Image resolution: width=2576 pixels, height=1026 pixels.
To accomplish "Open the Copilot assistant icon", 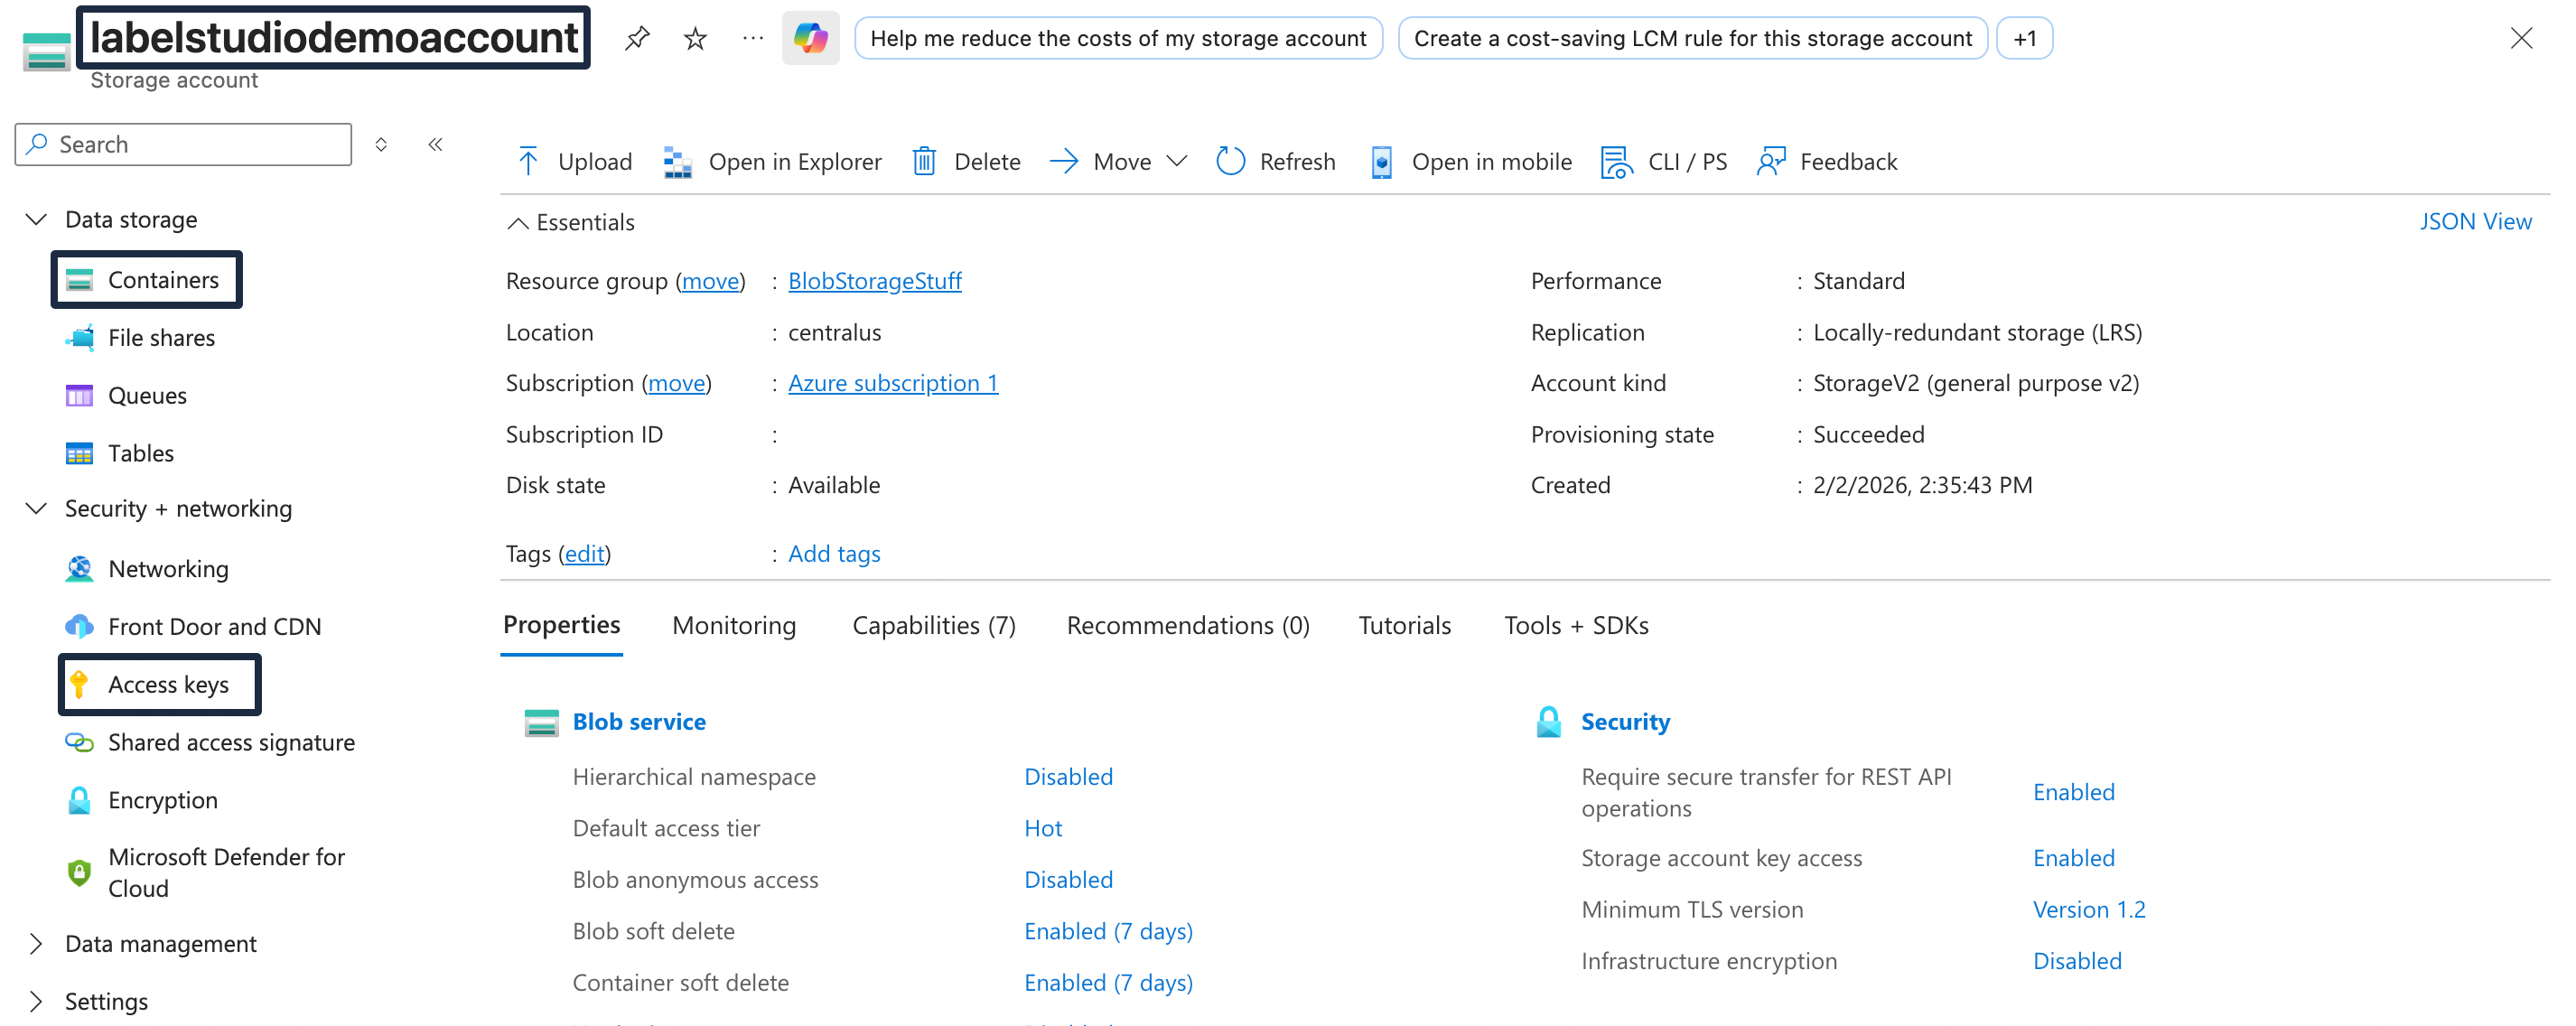I will [x=810, y=38].
